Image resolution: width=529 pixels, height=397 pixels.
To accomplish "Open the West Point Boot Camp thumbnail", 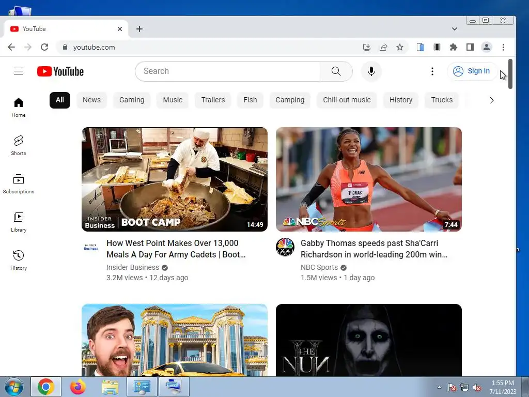I will pyautogui.click(x=175, y=179).
